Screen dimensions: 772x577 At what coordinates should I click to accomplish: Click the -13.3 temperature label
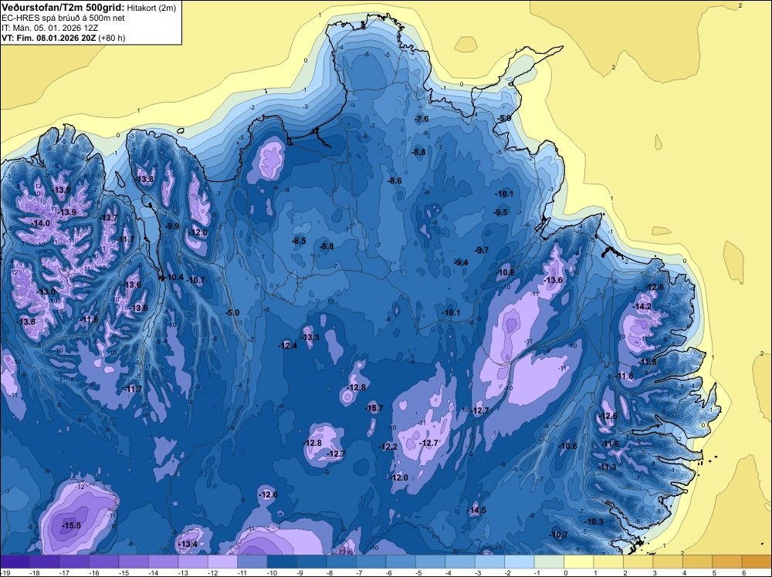click(x=310, y=337)
